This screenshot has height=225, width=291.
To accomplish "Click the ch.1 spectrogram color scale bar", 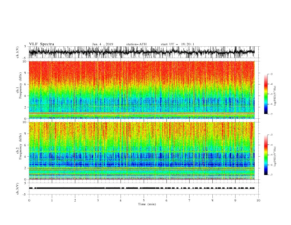I will pyautogui.click(x=266, y=94).
